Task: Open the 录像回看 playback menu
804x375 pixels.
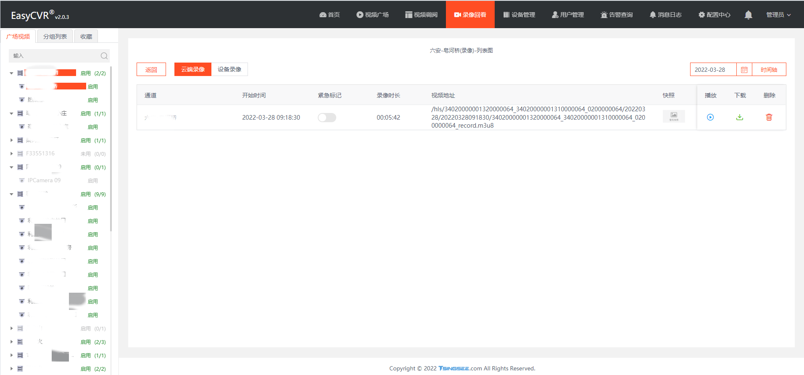Action: click(x=470, y=15)
